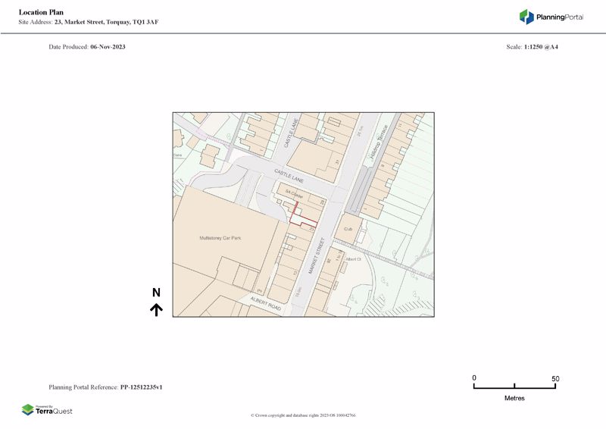
Task: Click the Crown copyright notice
Action: click(303, 415)
